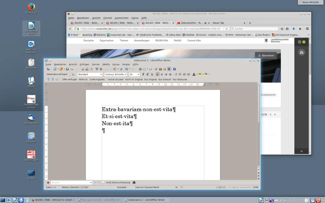Click the Find All binoculars icon

pos(134,183)
